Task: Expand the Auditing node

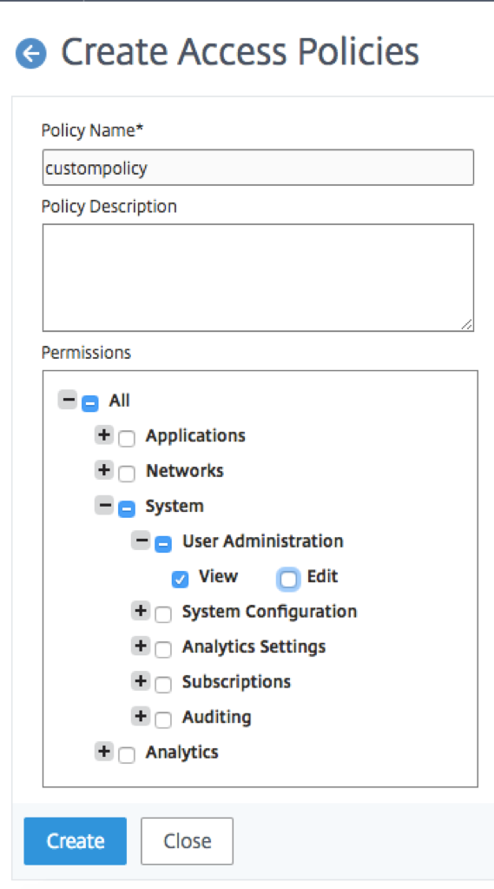Action: [141, 715]
